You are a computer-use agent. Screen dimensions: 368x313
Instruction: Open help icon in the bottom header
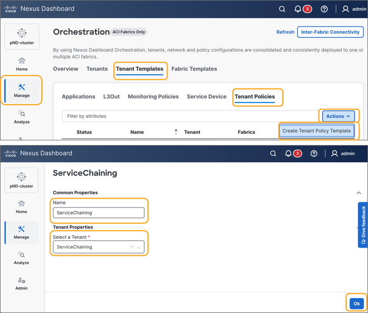(314, 153)
